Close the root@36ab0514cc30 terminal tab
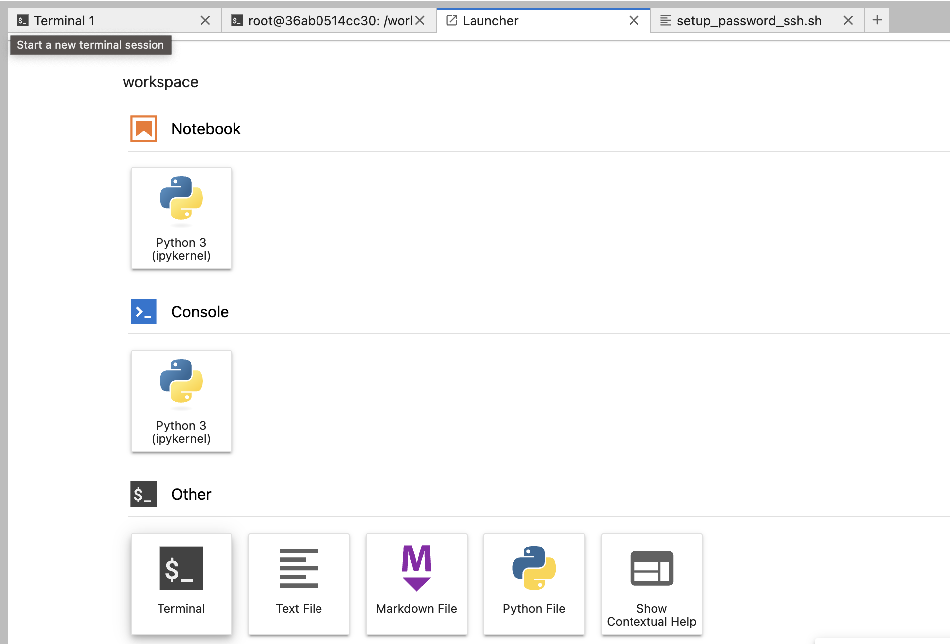Screen dimensions: 950x644 [x=420, y=20]
